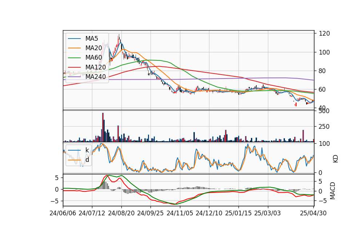Click the blue MA5 line color sample

pyautogui.click(x=74, y=39)
